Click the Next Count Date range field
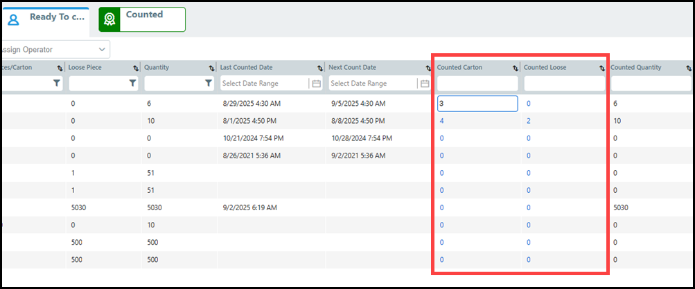This screenshot has height=289, width=695. point(373,84)
